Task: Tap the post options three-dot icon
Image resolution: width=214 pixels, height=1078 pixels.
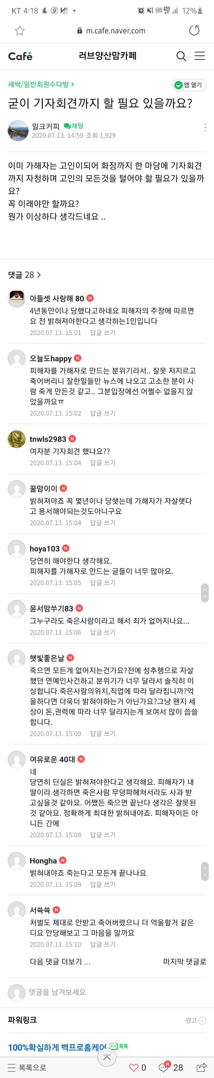Action: [205, 128]
